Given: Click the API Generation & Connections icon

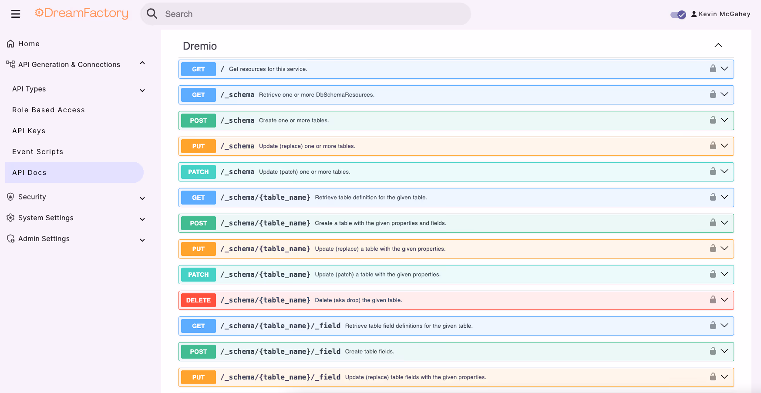Looking at the screenshot, I should 10,64.
